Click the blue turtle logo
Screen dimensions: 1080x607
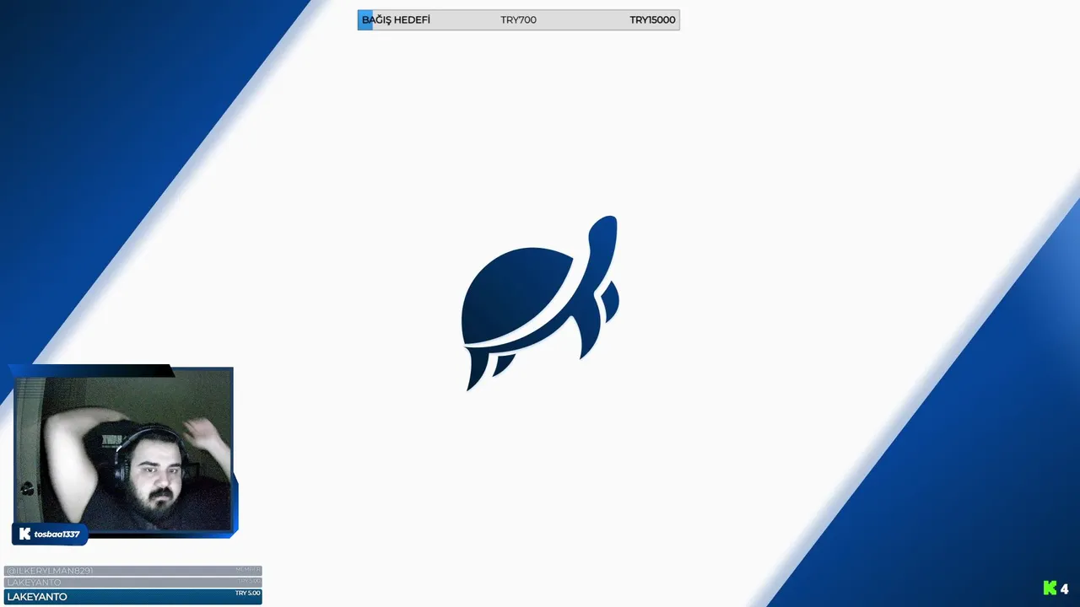coord(540,303)
